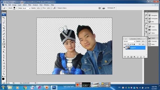Open the Color panel

[153, 27]
